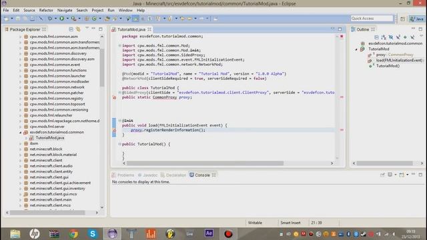Expand cpw.mods.fml.common.event package
427x240 pixels.
pos(21,65)
